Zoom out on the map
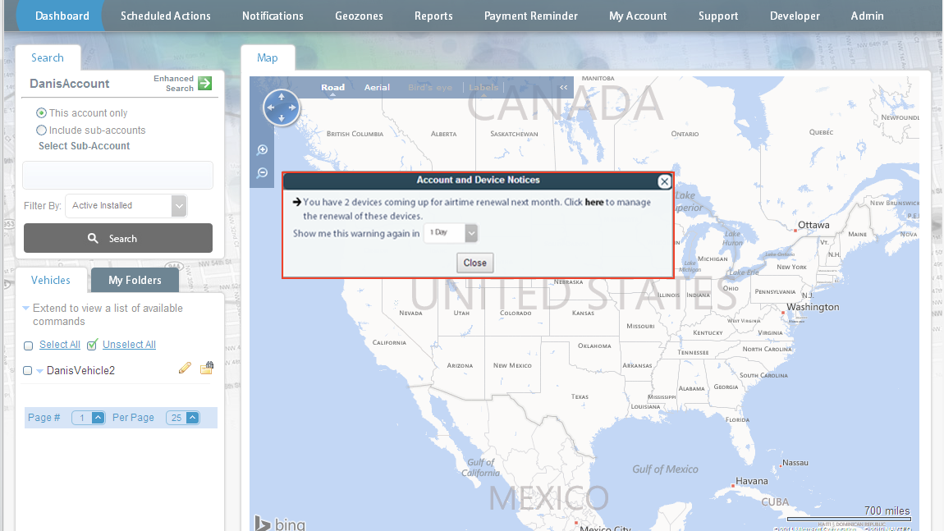The width and height of the screenshot is (944, 531). [x=263, y=173]
